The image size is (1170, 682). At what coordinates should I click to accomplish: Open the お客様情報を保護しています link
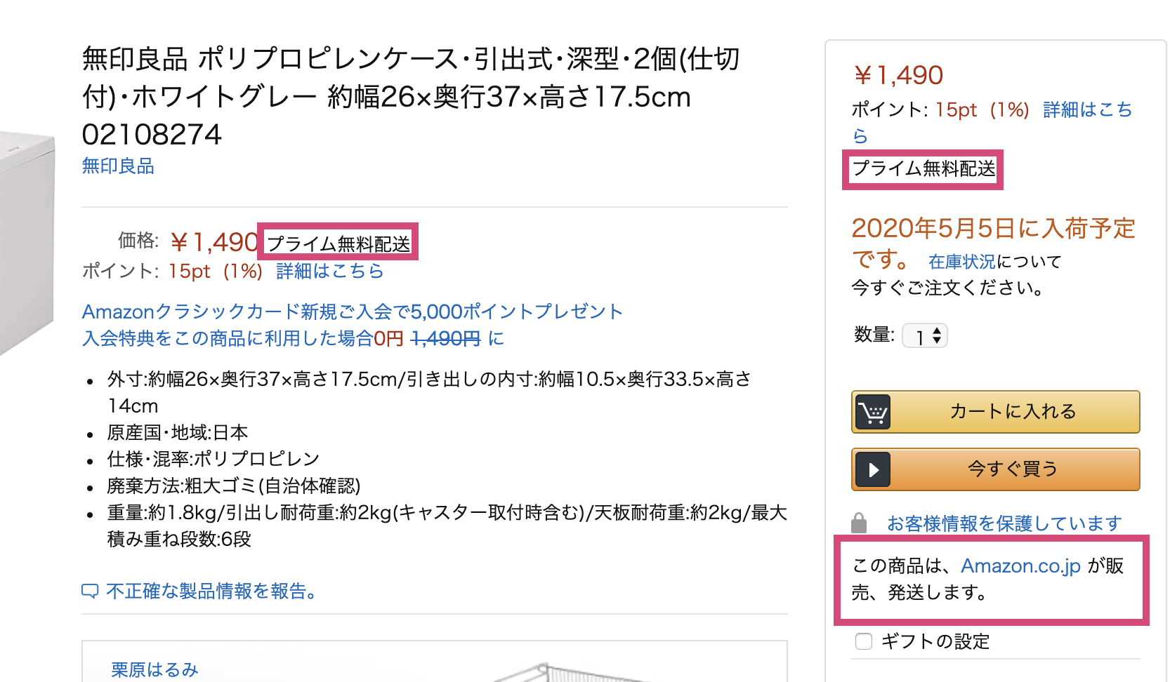point(1004,523)
